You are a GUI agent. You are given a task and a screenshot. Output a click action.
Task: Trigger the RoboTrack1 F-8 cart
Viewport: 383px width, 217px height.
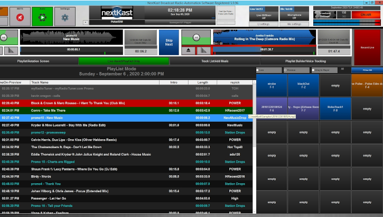335,108
